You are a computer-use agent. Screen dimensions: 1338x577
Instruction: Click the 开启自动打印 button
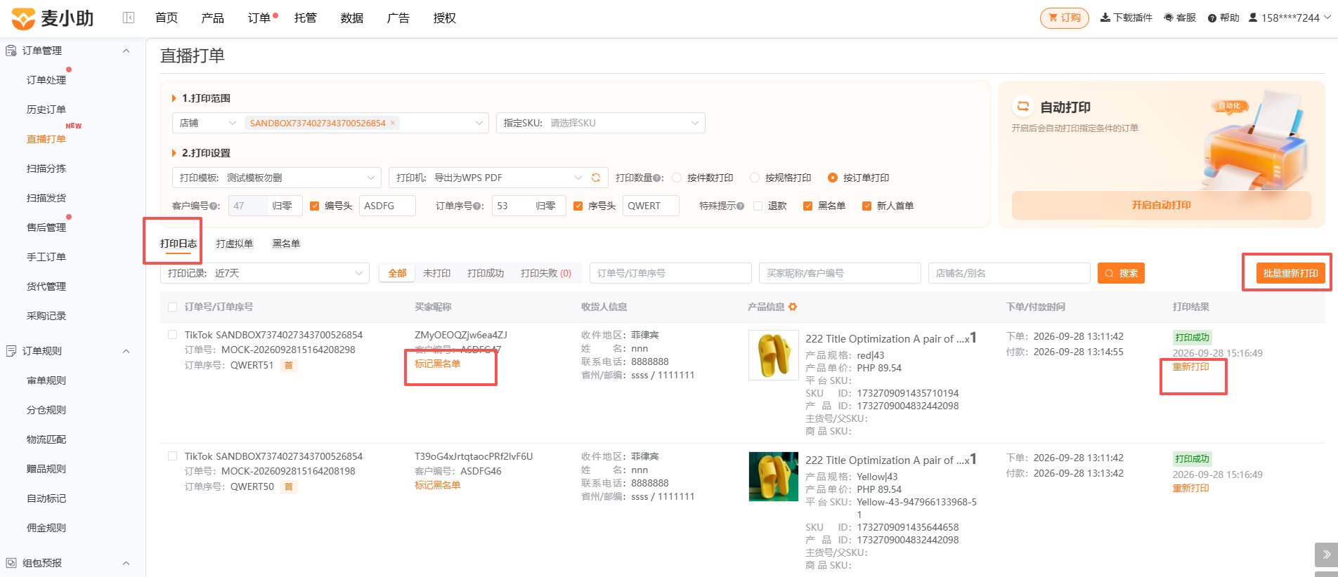[1161, 205]
